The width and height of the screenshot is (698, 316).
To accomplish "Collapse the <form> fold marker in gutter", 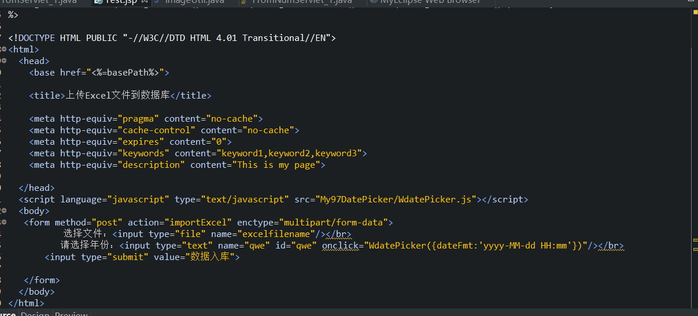I will [4, 223].
